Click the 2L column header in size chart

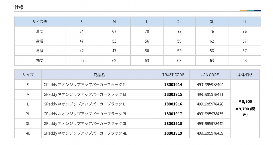click(179, 22)
